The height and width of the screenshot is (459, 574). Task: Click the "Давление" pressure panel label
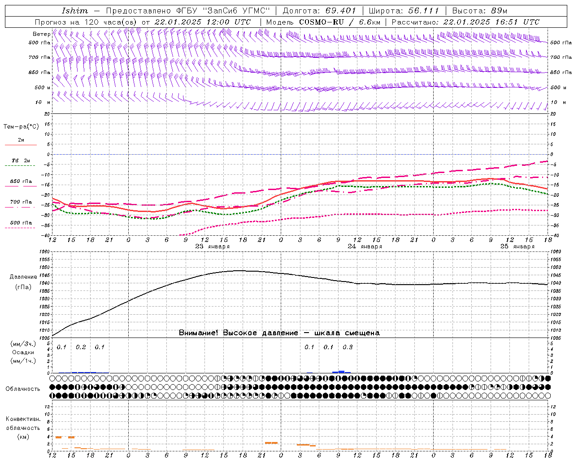coord(23,277)
